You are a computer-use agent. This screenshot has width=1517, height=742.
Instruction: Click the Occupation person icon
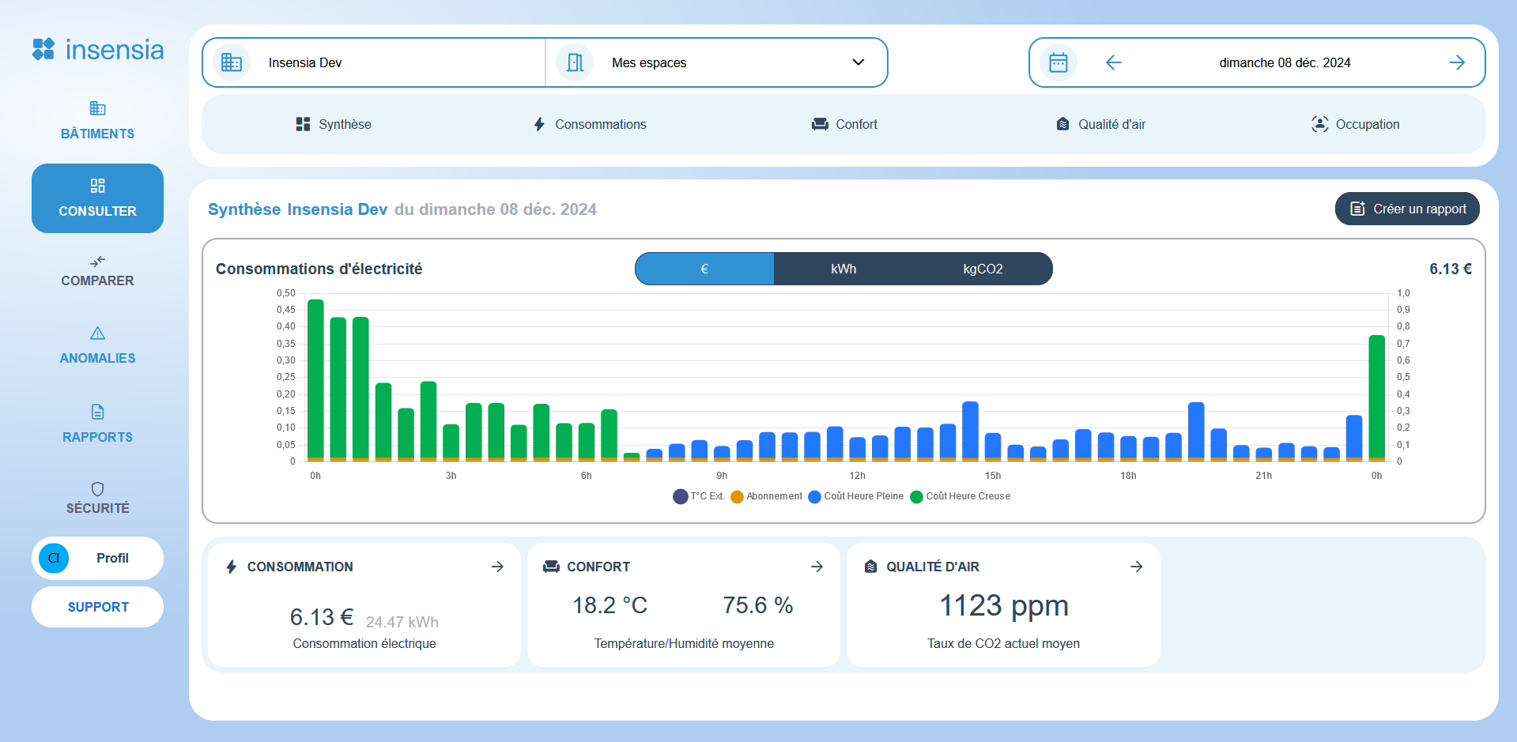pos(1319,124)
